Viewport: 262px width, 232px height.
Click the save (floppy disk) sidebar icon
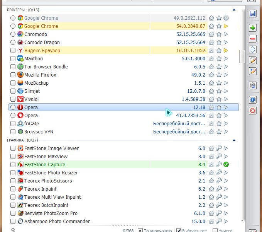pyautogui.click(x=253, y=14)
